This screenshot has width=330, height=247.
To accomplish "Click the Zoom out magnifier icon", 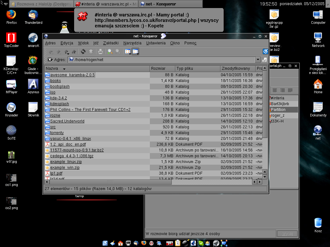I will click(x=118, y=51).
